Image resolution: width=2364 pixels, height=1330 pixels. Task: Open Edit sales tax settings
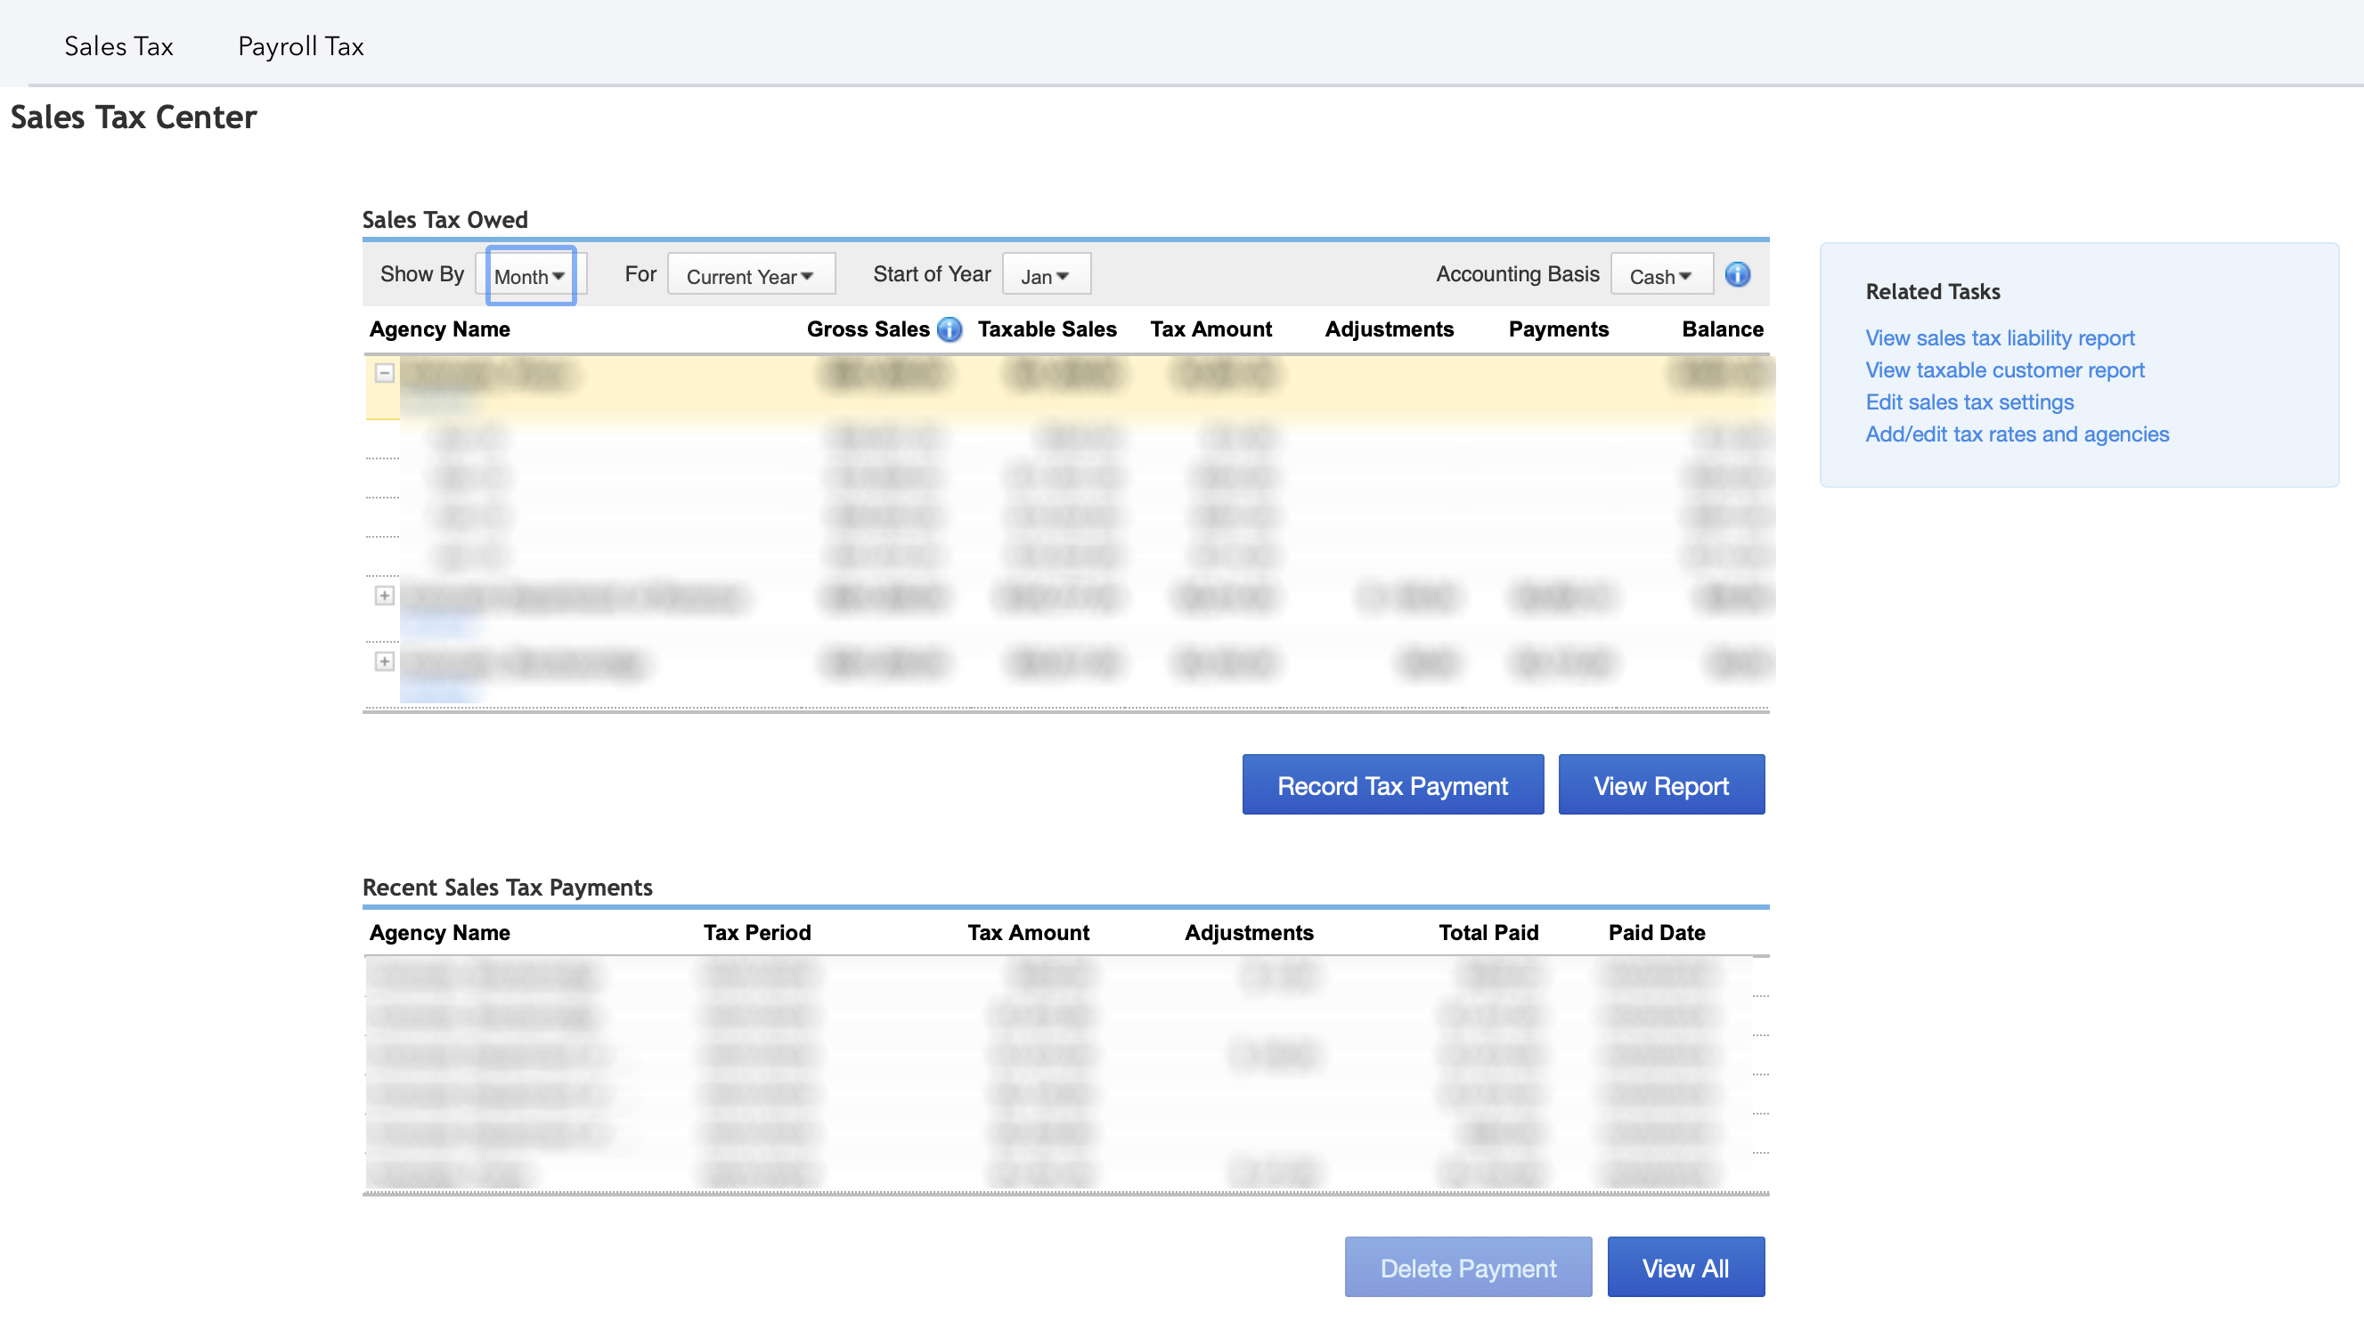[x=1969, y=401]
